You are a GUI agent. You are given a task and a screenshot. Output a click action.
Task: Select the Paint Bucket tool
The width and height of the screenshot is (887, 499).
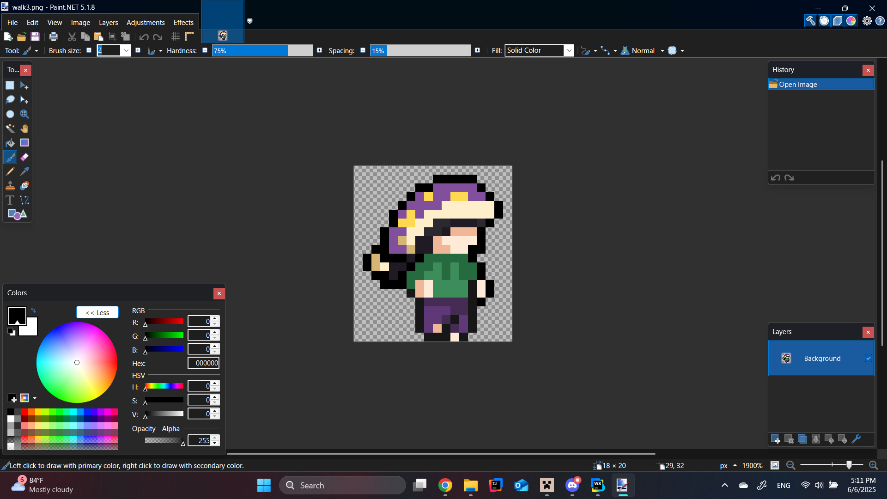(10, 143)
